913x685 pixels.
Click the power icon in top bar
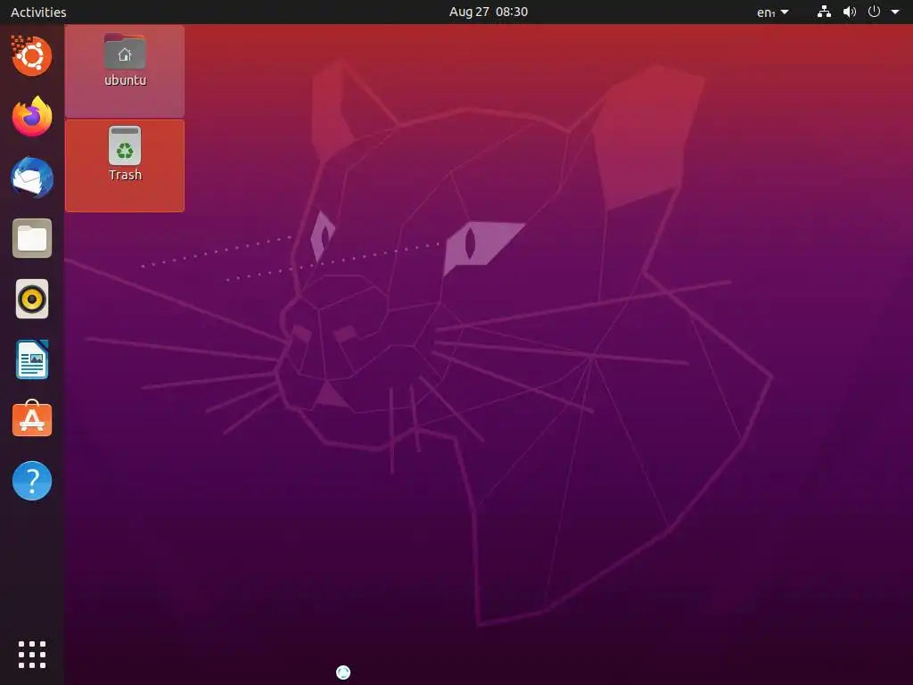874,12
